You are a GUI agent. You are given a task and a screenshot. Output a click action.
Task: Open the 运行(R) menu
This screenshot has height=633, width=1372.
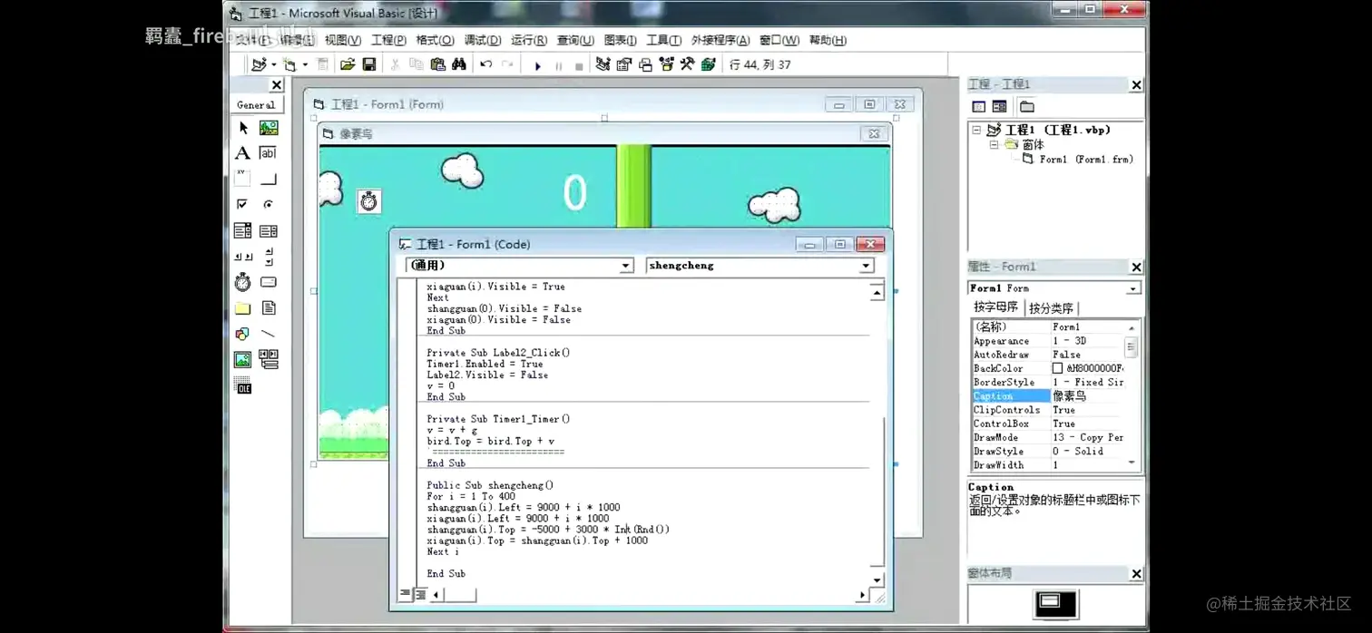coord(528,40)
